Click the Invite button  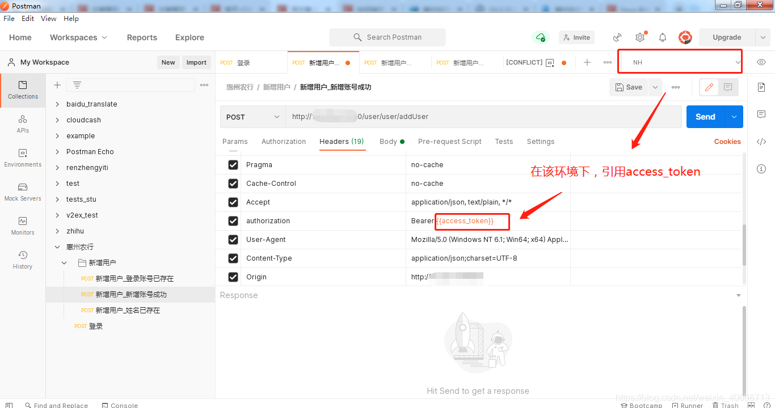coord(576,37)
